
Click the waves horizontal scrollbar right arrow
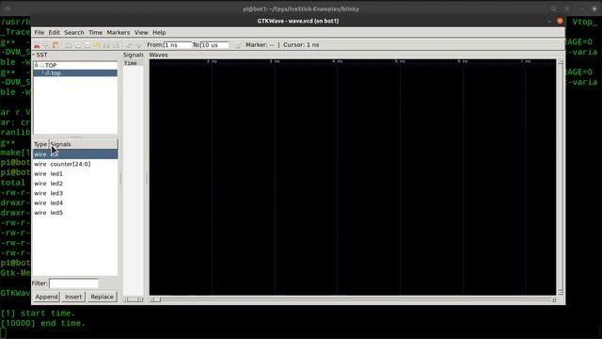pos(553,299)
